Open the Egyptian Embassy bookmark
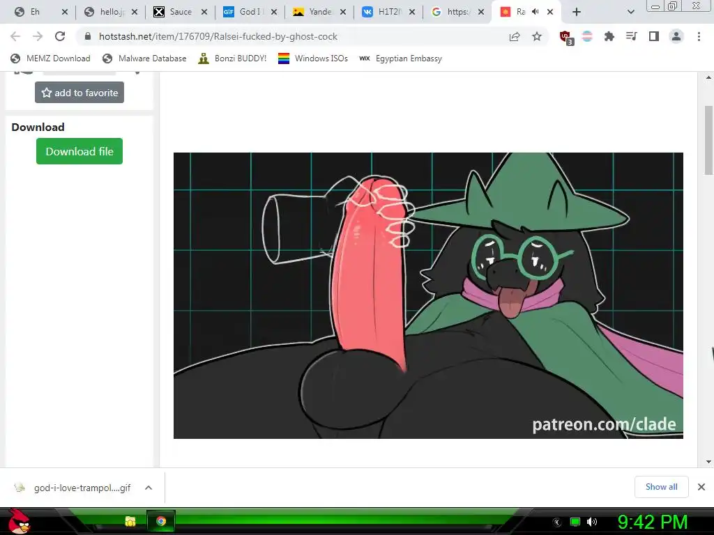The height and width of the screenshot is (535, 714). (401, 59)
